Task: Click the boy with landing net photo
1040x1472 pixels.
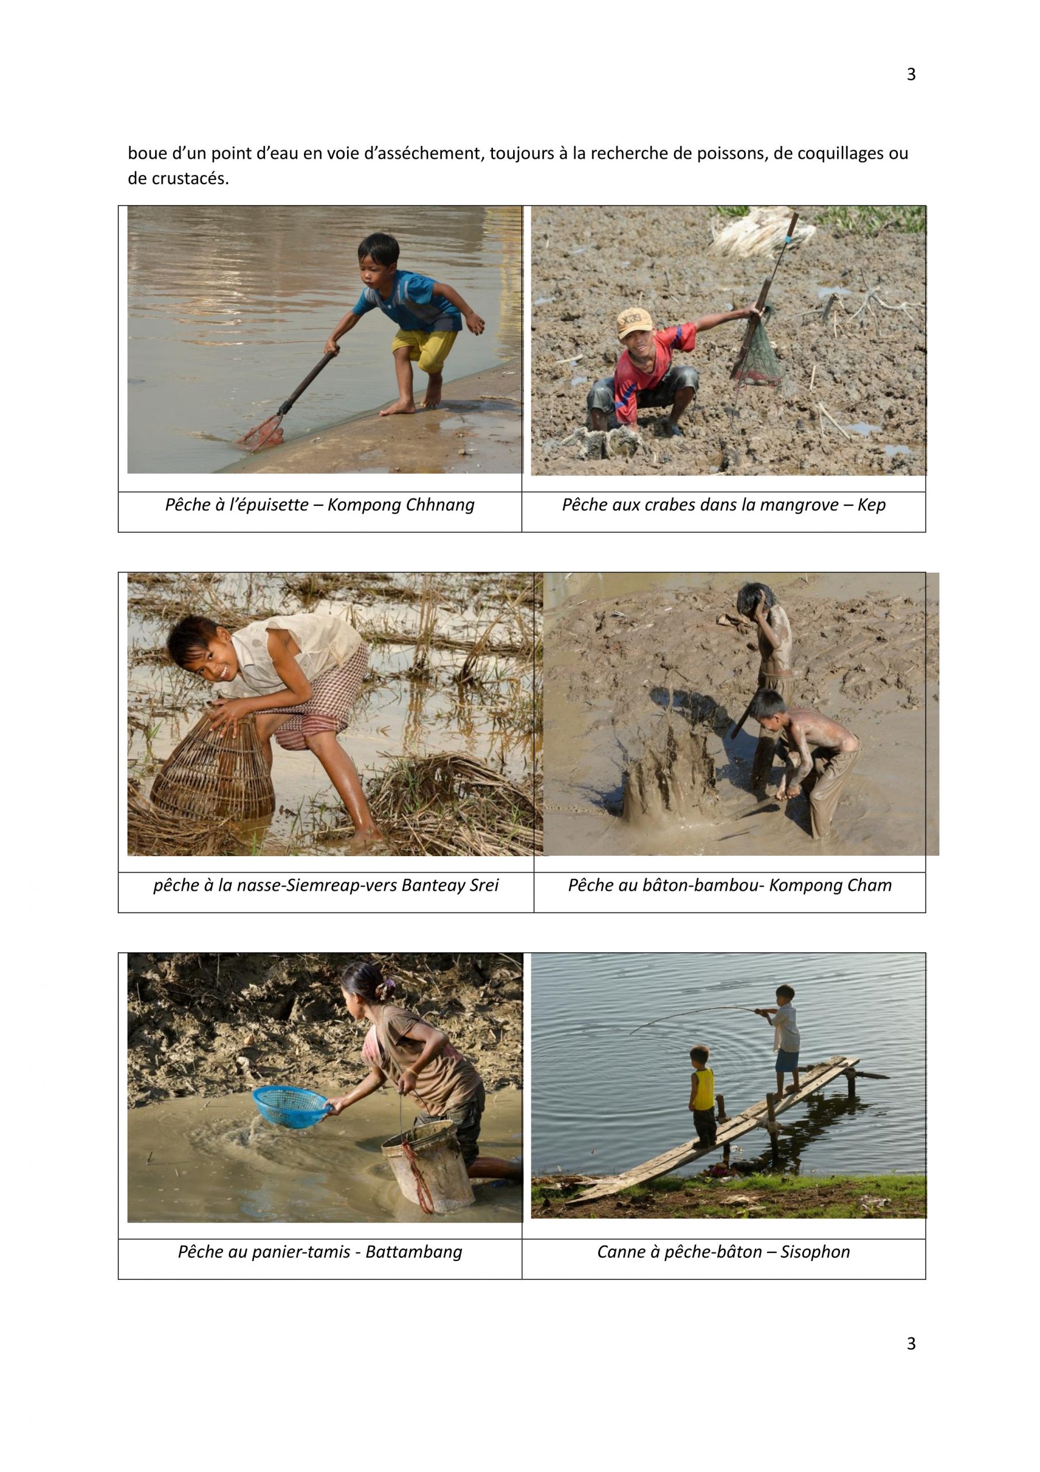Action: click(325, 340)
